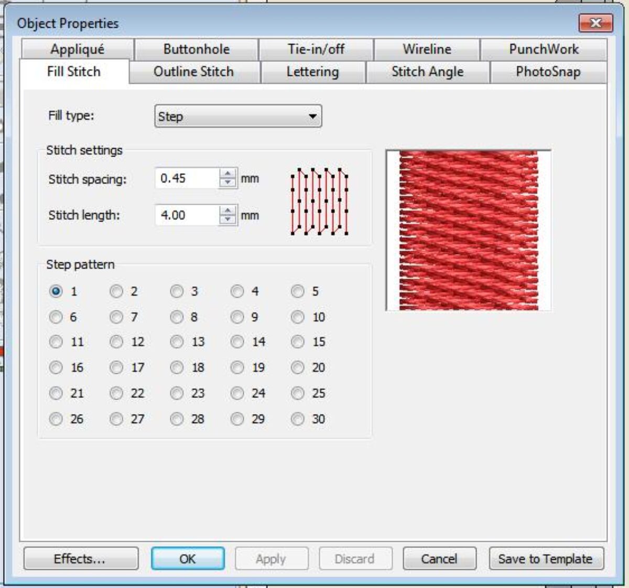The image size is (629, 588).
Task: Pick step pattern 14
Action: click(237, 342)
